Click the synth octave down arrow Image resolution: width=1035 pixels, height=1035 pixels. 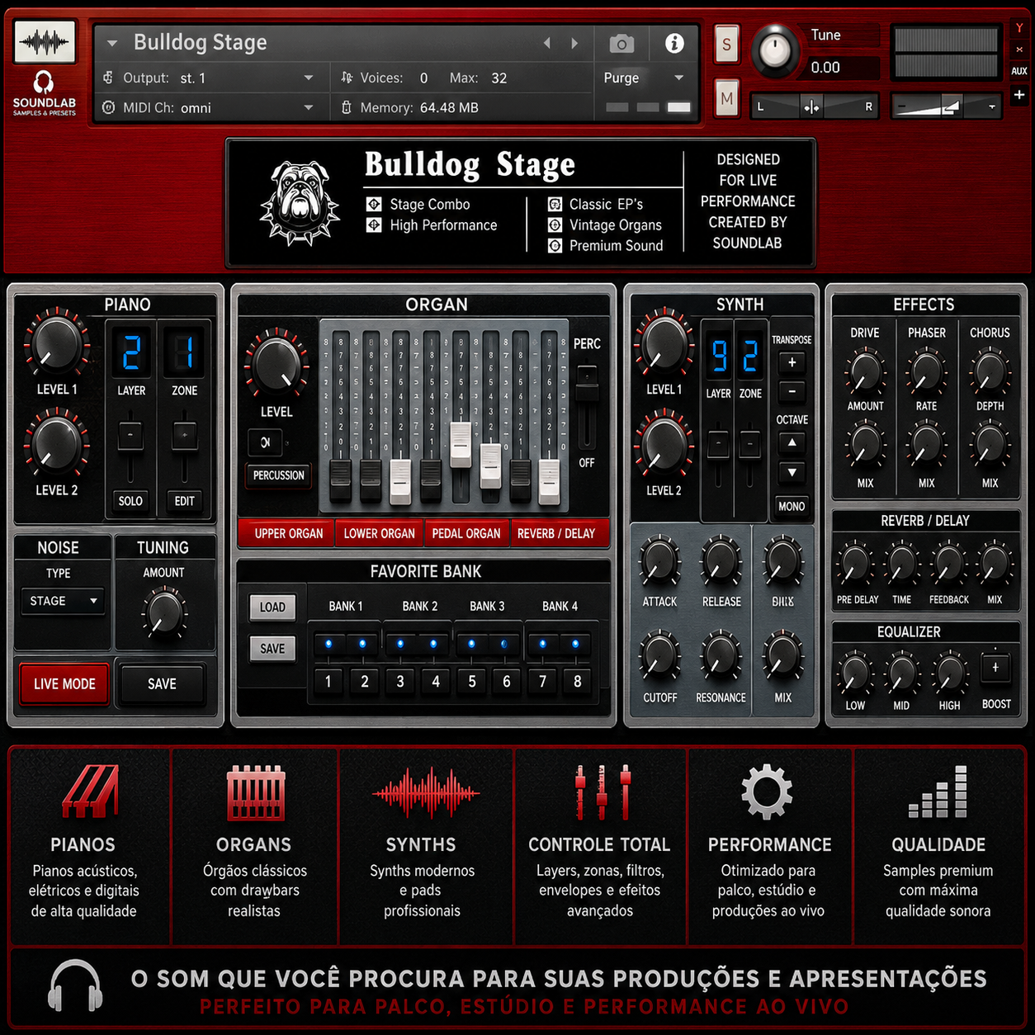tap(792, 473)
